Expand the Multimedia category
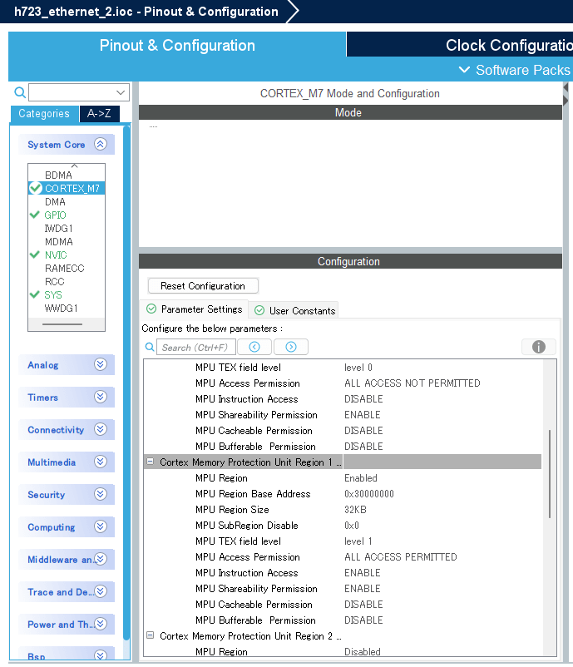The width and height of the screenshot is (573, 667). click(101, 462)
